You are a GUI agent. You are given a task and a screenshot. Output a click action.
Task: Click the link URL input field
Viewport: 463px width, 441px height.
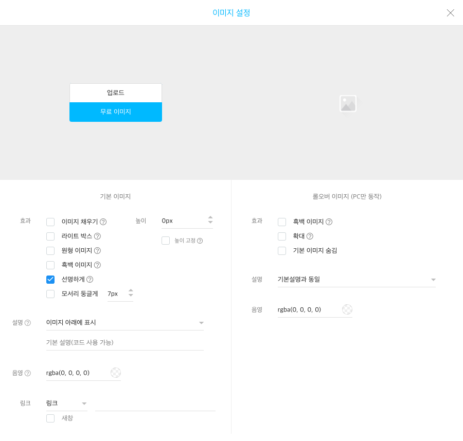click(x=155, y=404)
